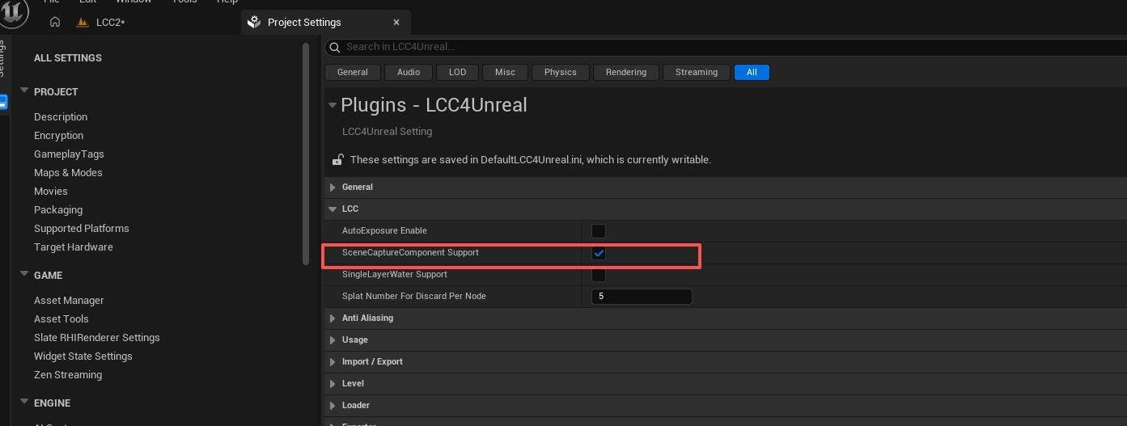
Task: Open Encryption settings
Action: pos(58,136)
